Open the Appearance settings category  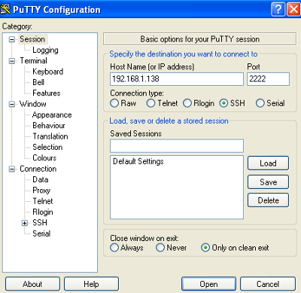[52, 115]
